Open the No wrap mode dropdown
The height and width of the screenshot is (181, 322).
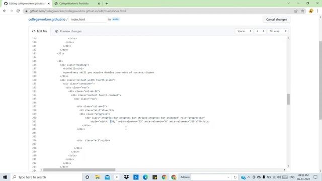pyautogui.click(x=278, y=31)
